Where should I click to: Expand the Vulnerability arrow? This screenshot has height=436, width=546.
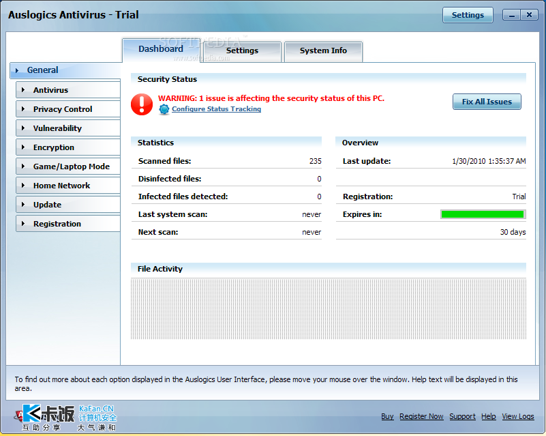click(x=23, y=128)
